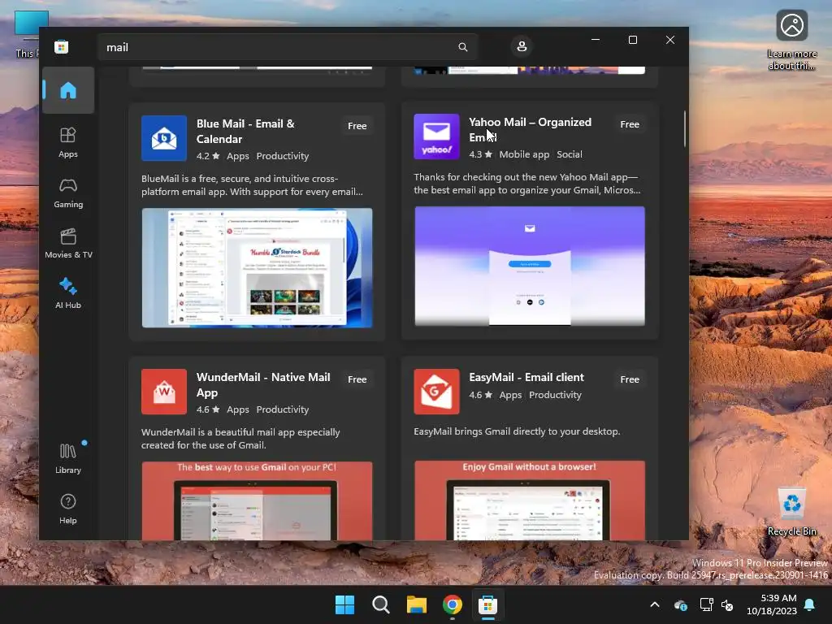Click the 'Thanks for checking out' Yahoo description
Viewport: 832px width, 624px height.
pyautogui.click(x=526, y=184)
